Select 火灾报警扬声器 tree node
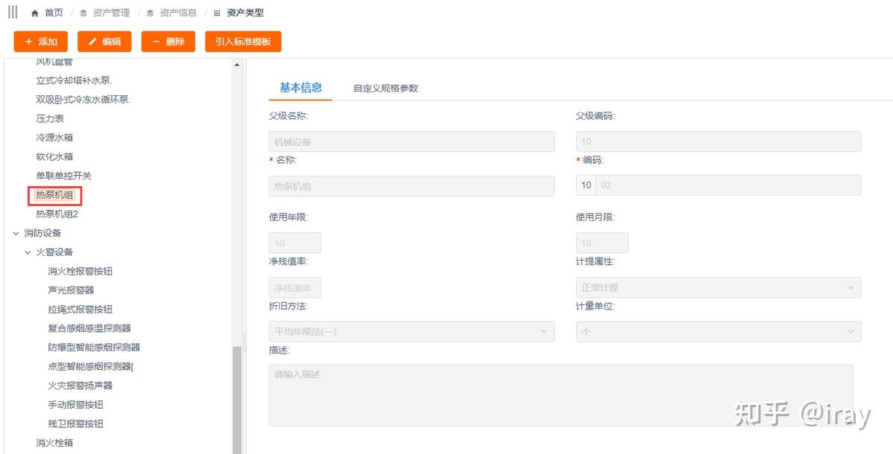 point(80,386)
